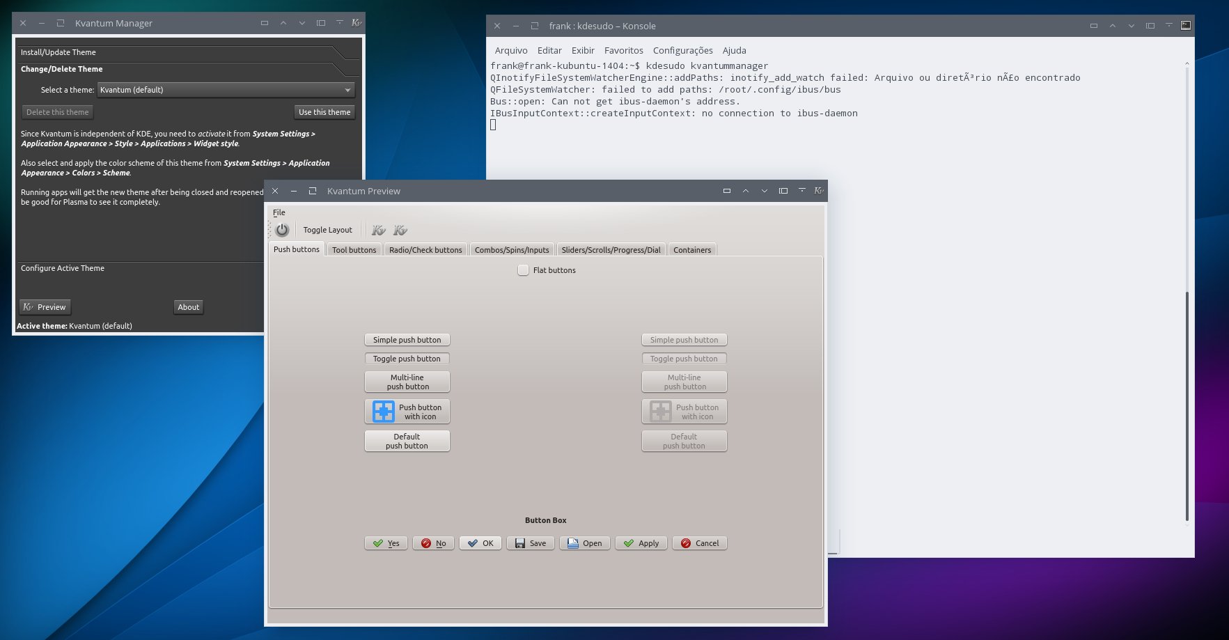Click down-chevron icon in Konsole title bar
1229x640 pixels.
[x=1132, y=26]
